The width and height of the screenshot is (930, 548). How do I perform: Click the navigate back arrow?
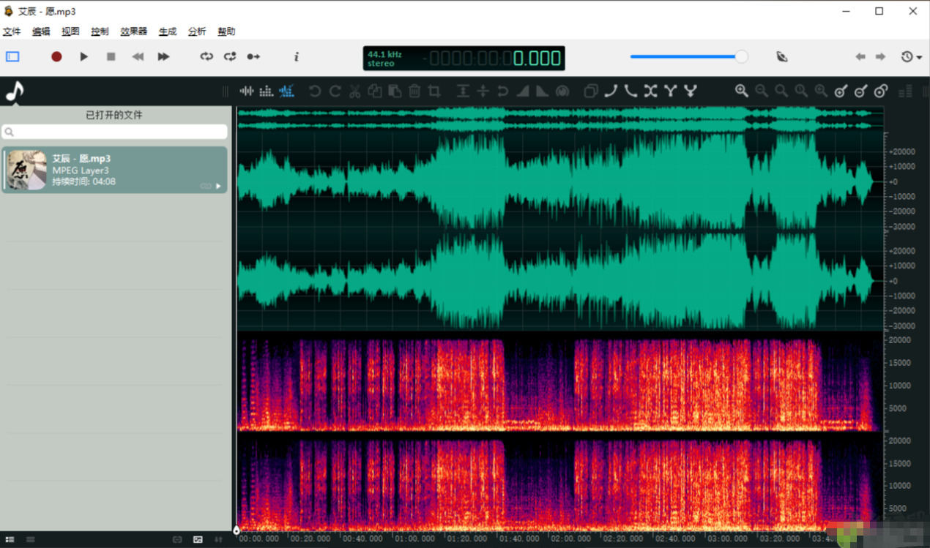(860, 56)
